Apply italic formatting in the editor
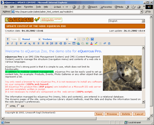Viewport: 154px width, 125px height. [x=12, y=43]
